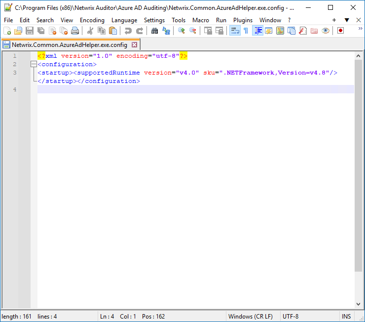Click line number 3 in margin

tap(15, 73)
